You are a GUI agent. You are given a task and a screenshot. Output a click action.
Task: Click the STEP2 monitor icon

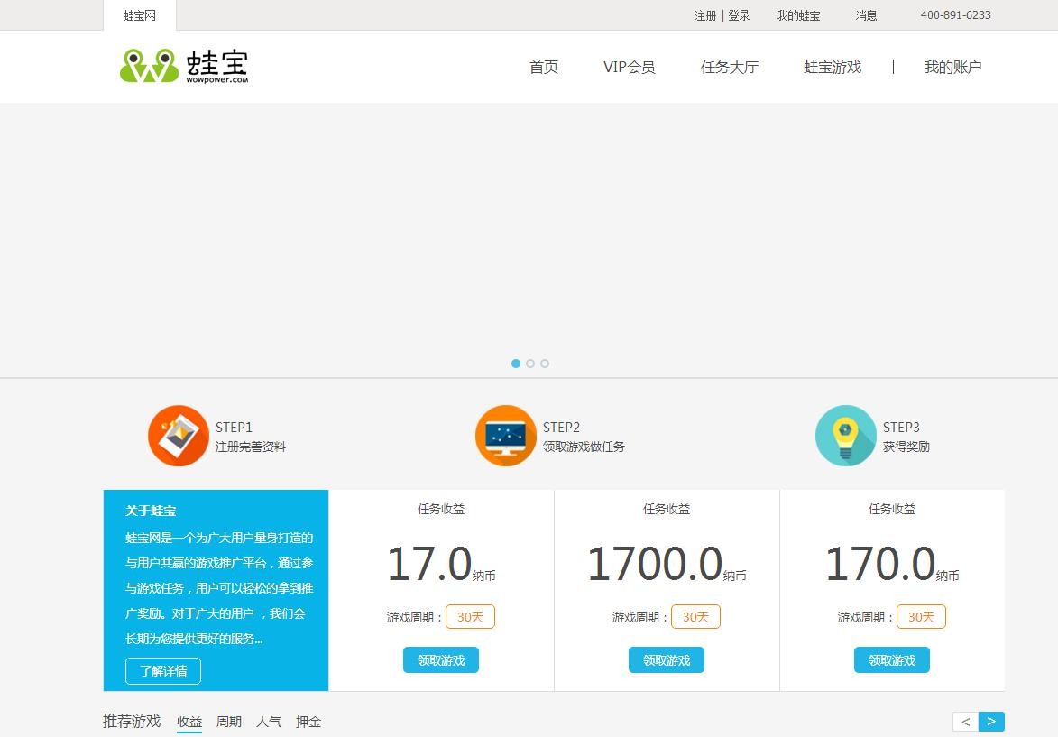click(505, 436)
